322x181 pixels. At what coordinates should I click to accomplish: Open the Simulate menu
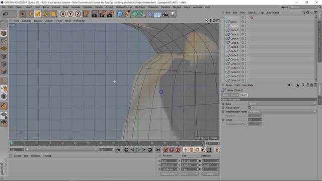(x=88, y=7)
